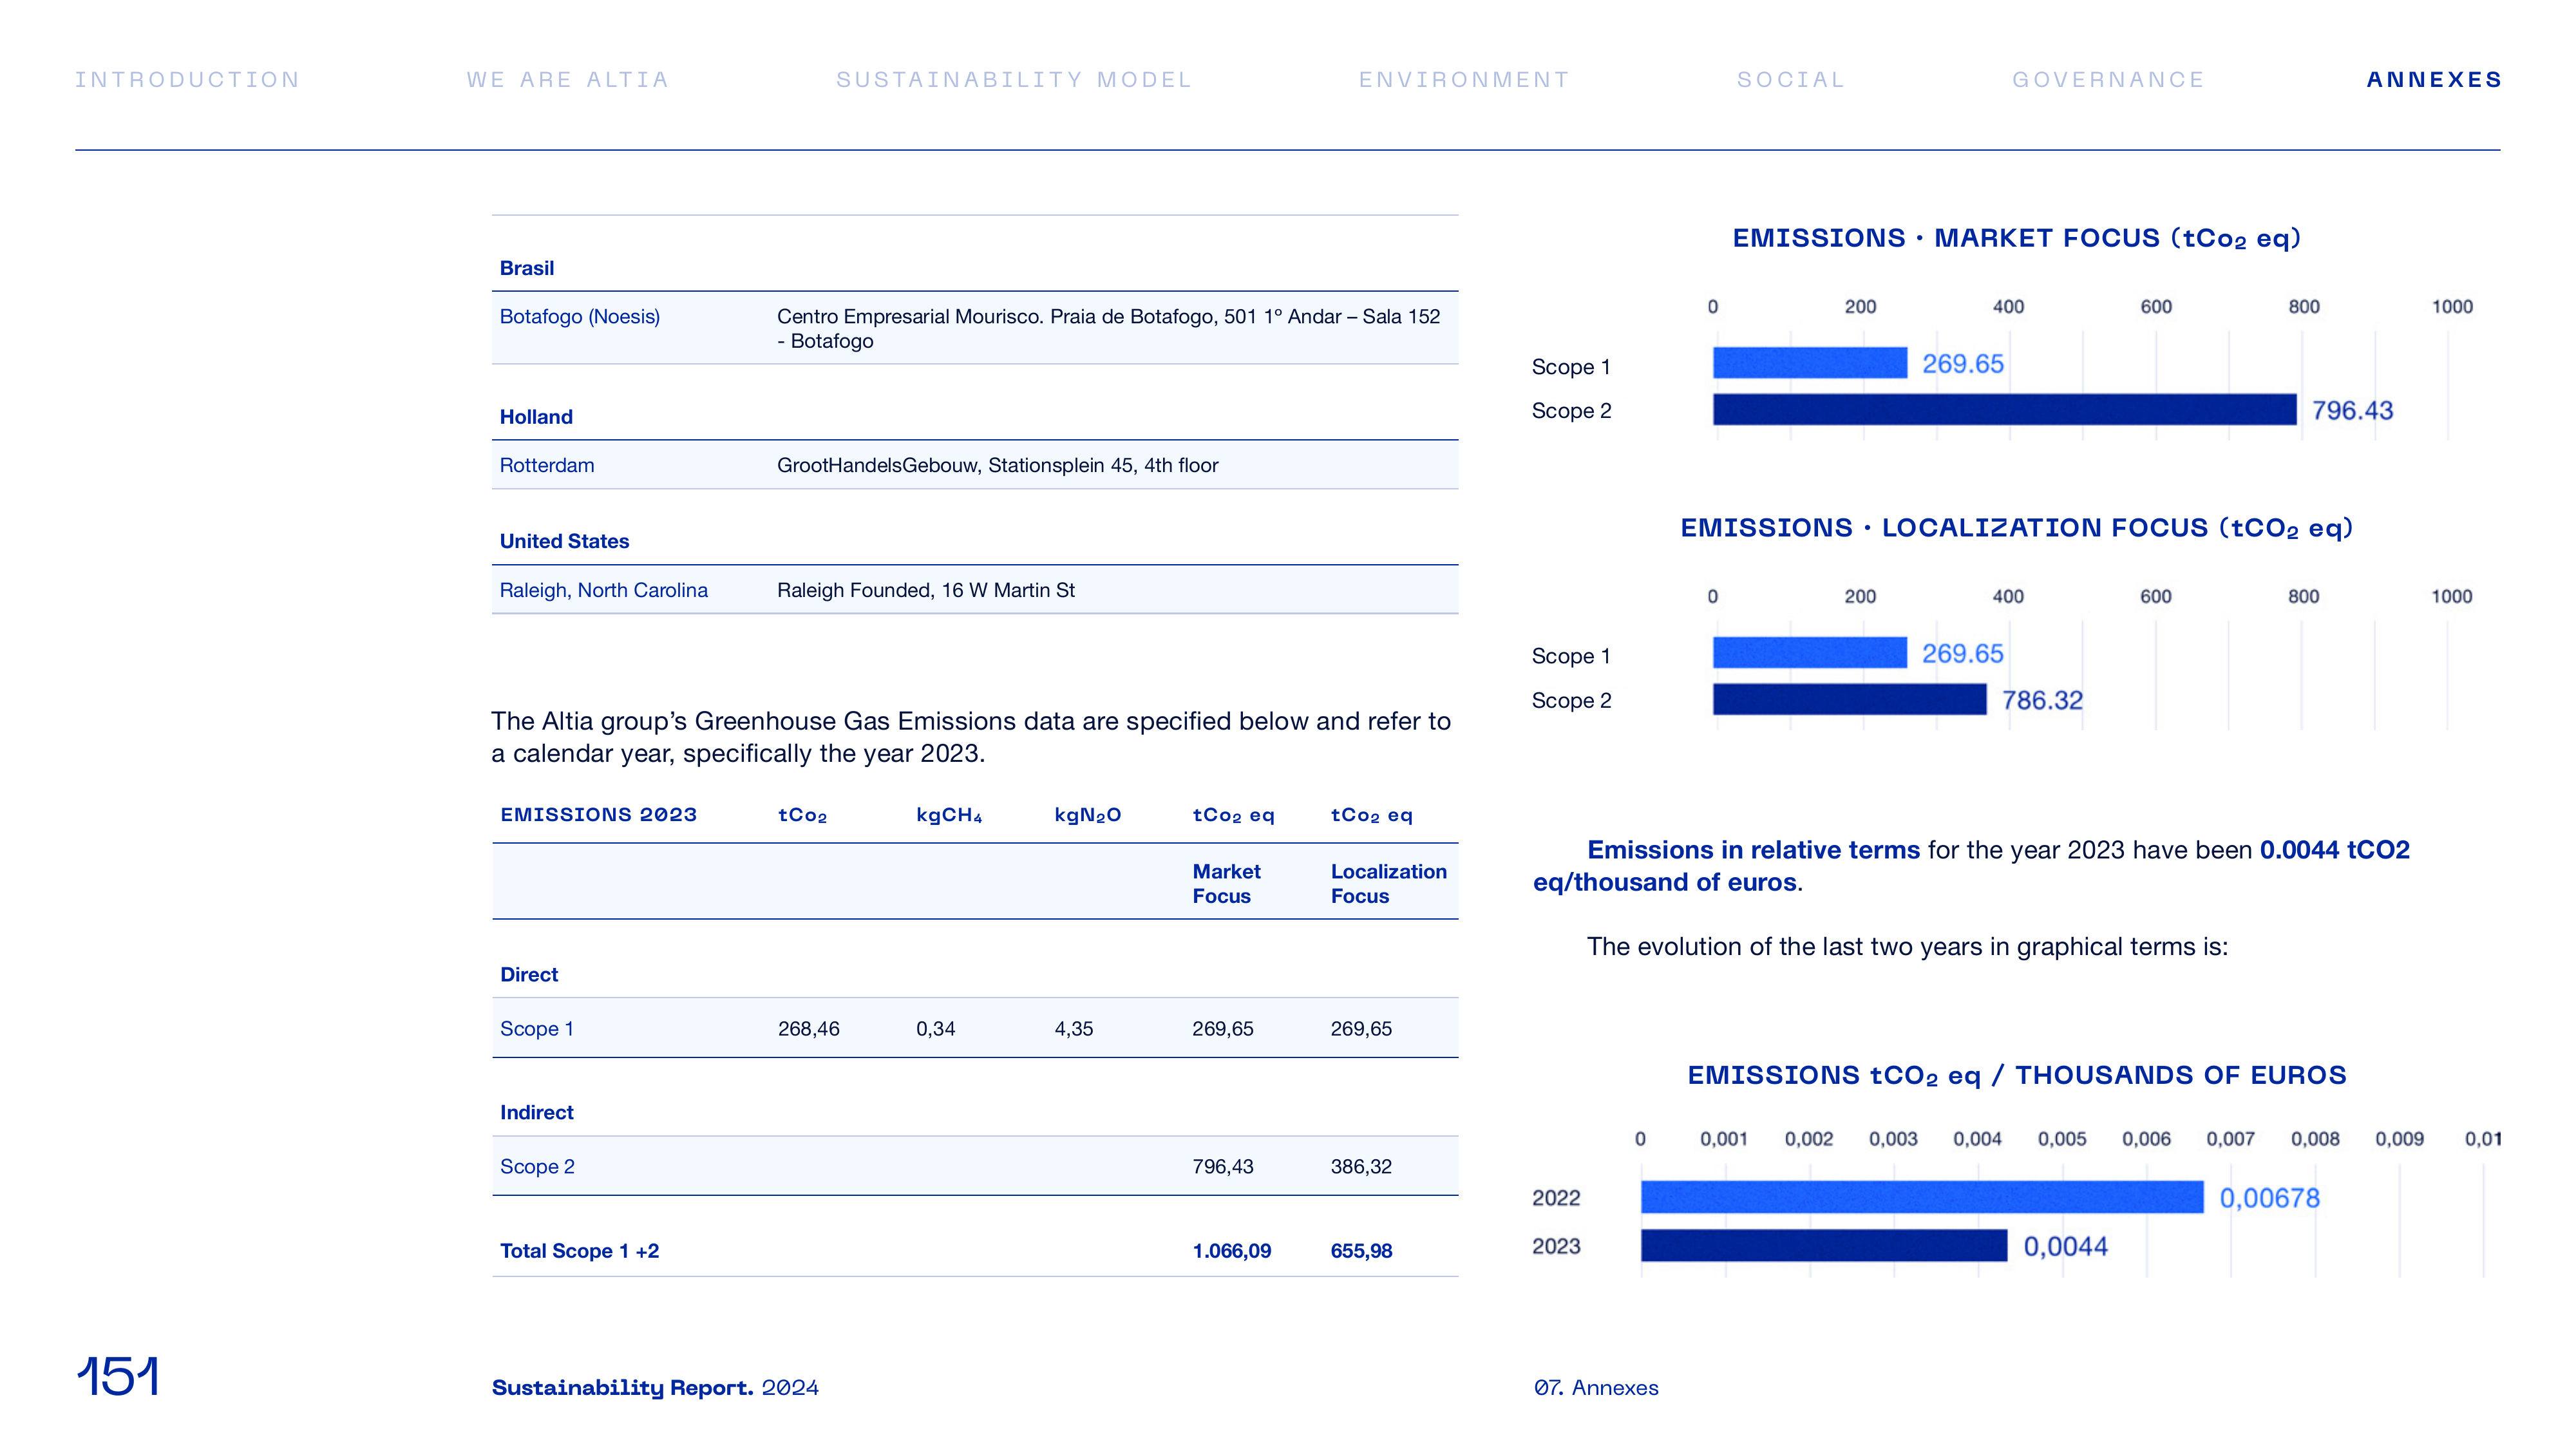Click the Total Scope 1 +2 label
The width and height of the screenshot is (2576, 1449).
click(x=579, y=1251)
